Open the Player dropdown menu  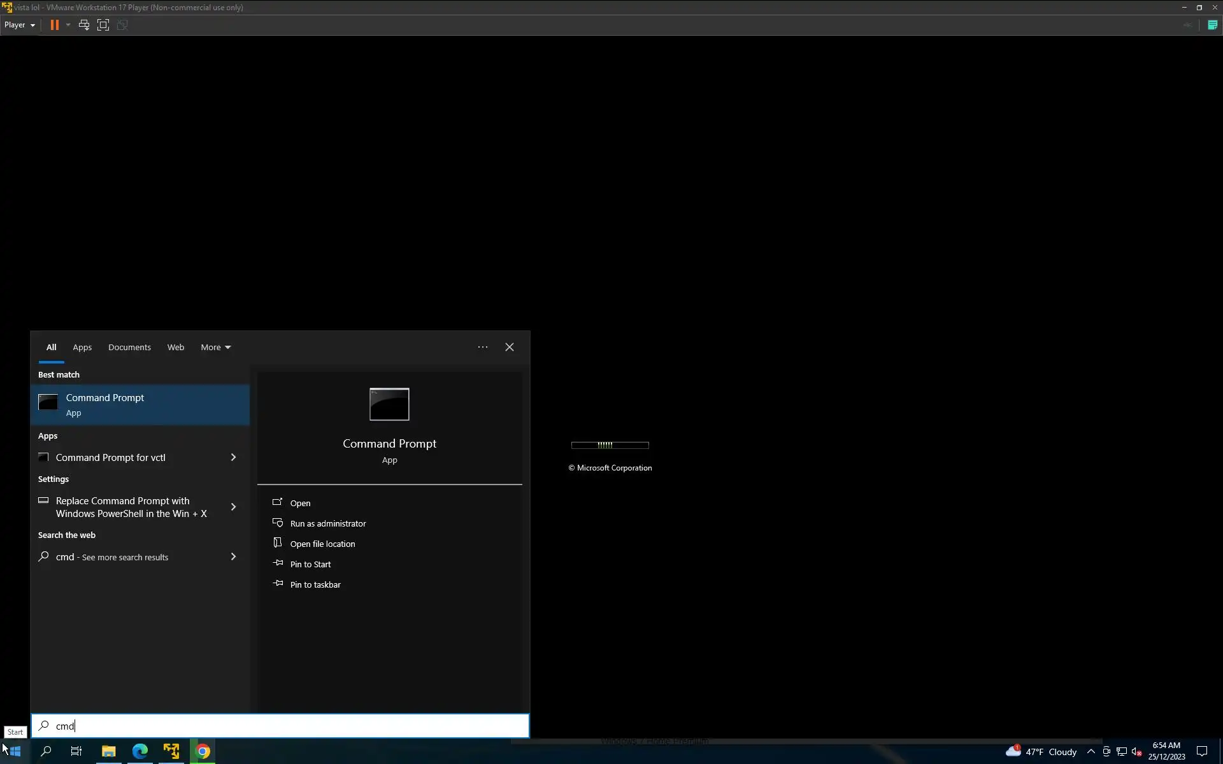tap(20, 25)
